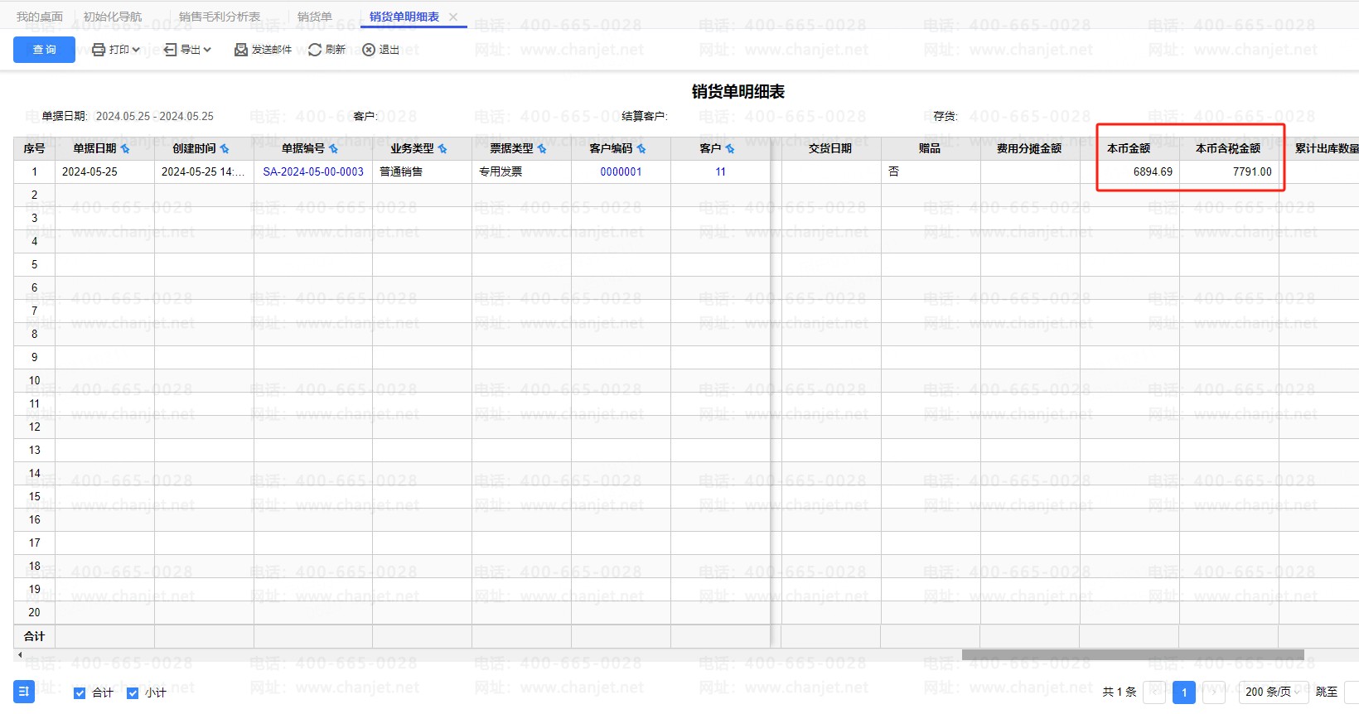
Task: Click the 退出 label in the toolbar
Action: (389, 50)
